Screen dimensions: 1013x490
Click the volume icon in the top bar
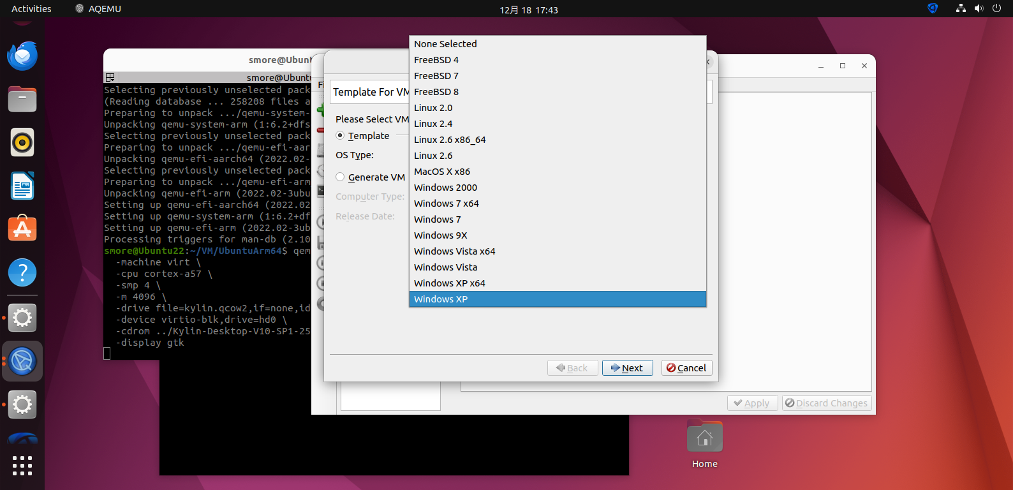pos(979,9)
